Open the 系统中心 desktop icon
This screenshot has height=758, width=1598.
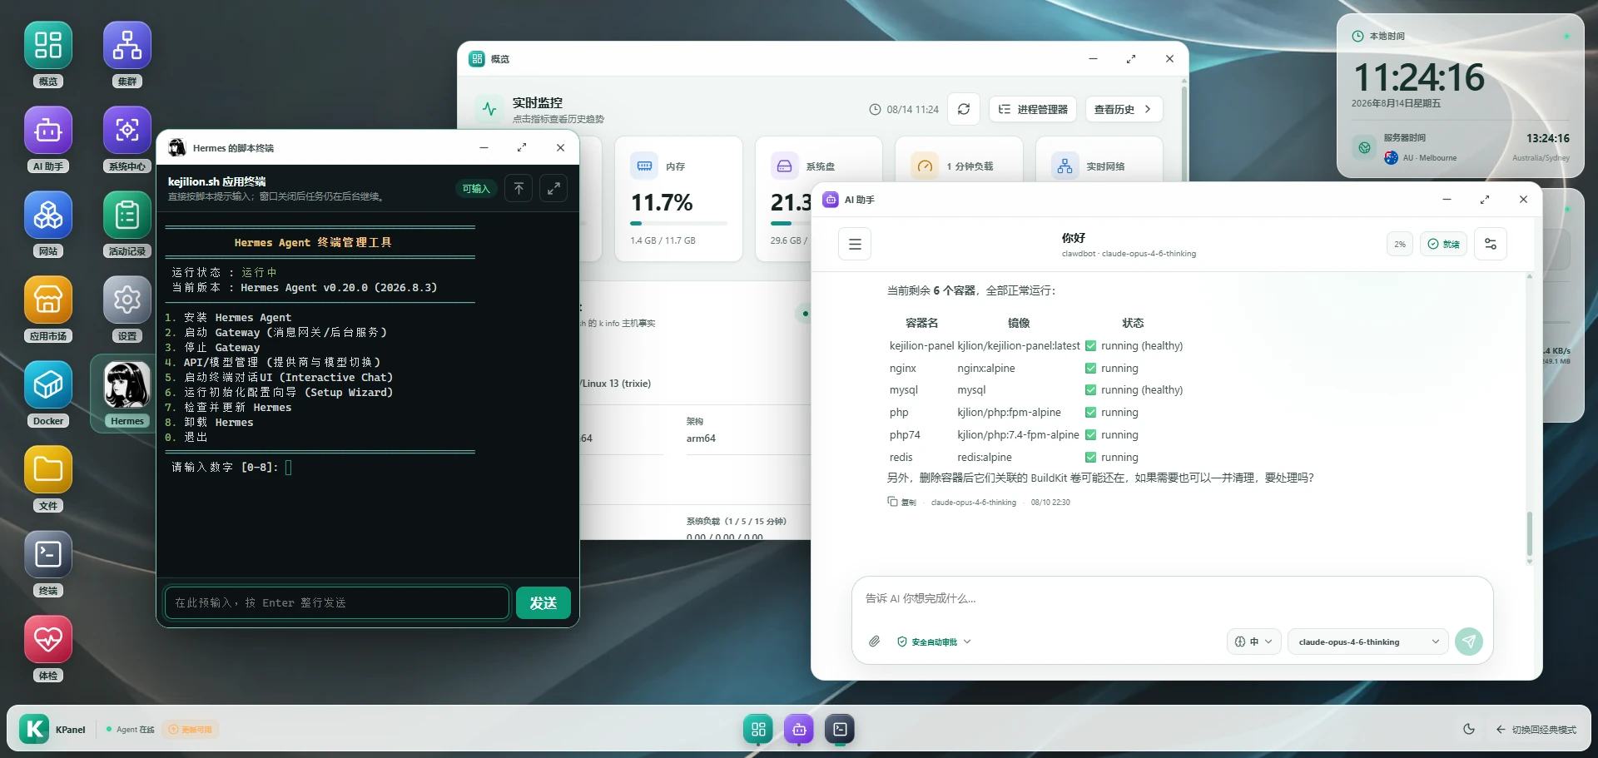click(127, 139)
